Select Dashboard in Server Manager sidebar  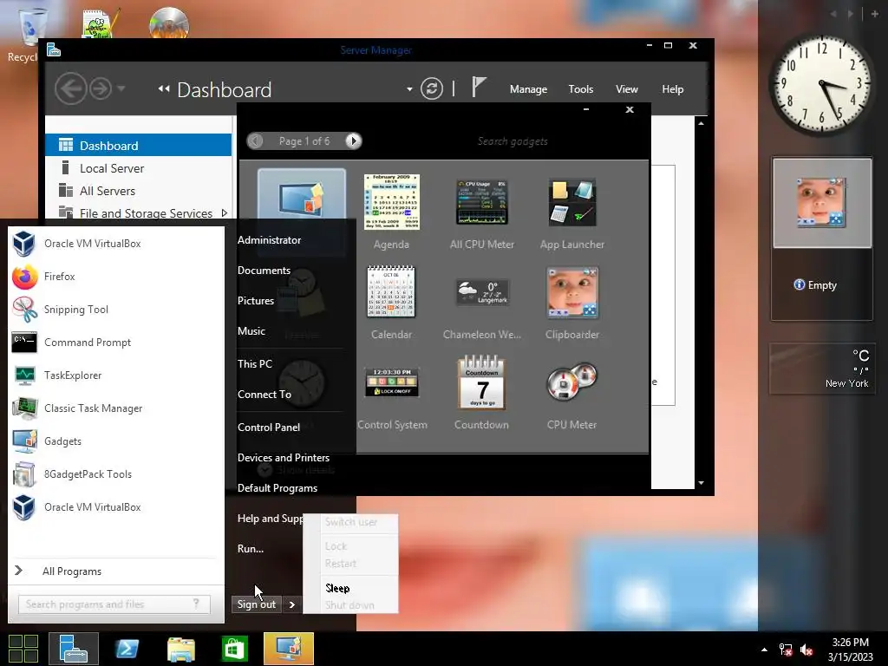pyautogui.click(x=138, y=146)
